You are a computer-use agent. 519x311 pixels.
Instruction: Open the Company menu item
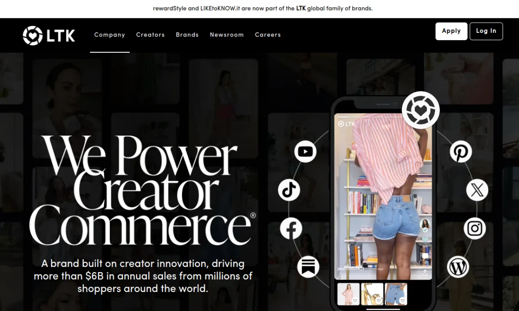tap(110, 35)
